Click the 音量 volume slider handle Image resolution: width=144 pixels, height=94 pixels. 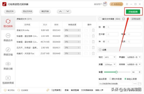click(116, 72)
